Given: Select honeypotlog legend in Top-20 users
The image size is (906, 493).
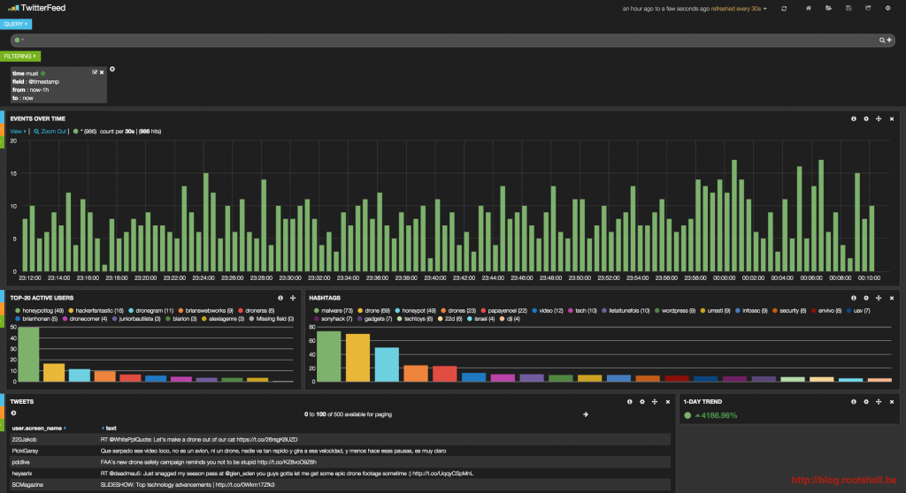Looking at the screenshot, I should click(39, 311).
